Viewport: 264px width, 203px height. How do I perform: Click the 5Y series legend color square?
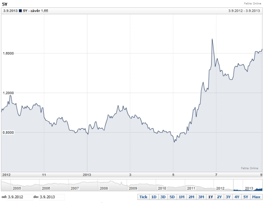coord(20,10)
